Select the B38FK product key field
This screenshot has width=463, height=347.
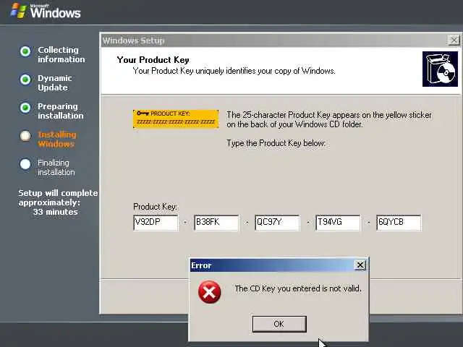(x=216, y=223)
